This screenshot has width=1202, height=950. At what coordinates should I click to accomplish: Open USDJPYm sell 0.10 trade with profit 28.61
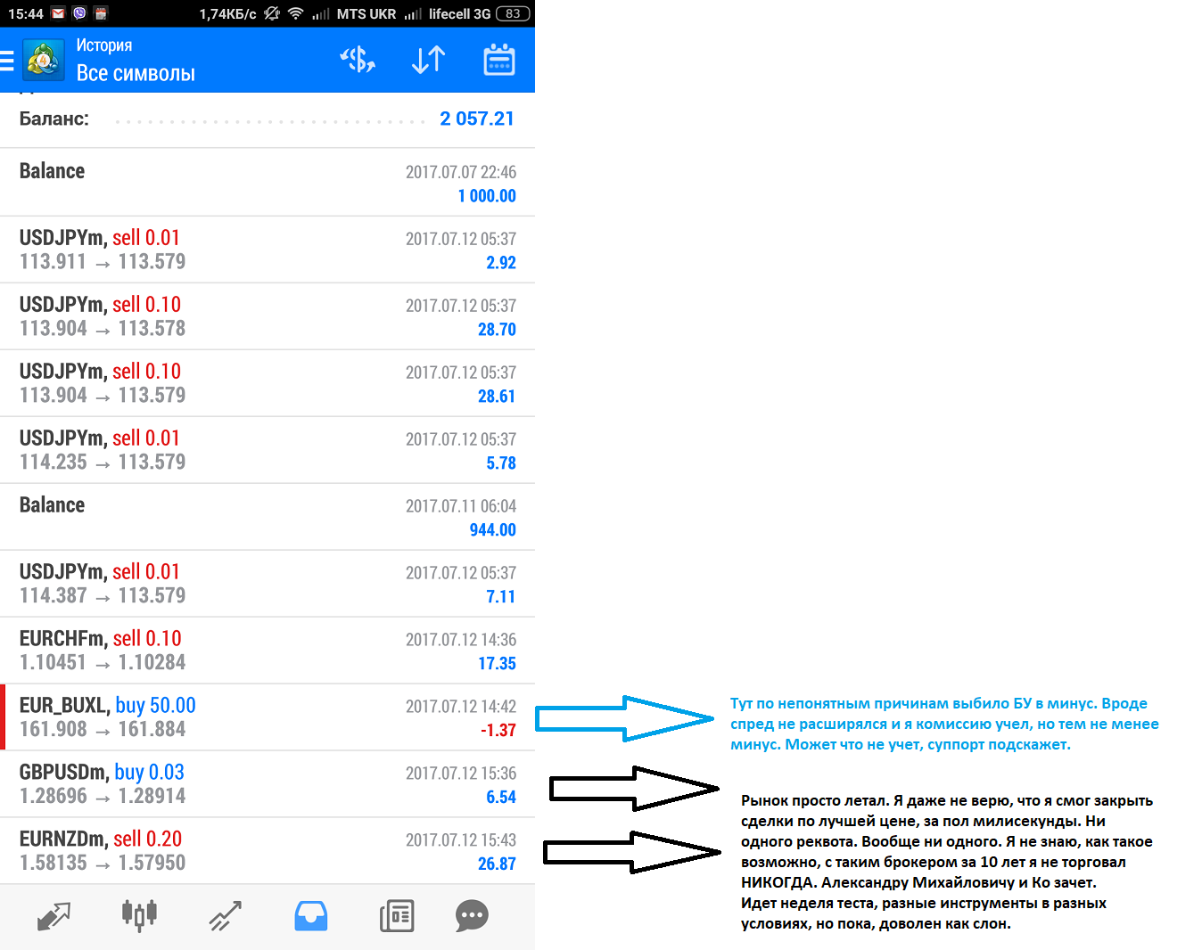[268, 383]
